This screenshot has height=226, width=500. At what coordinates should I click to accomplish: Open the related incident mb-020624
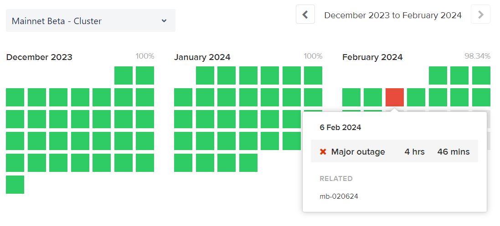[x=339, y=196]
